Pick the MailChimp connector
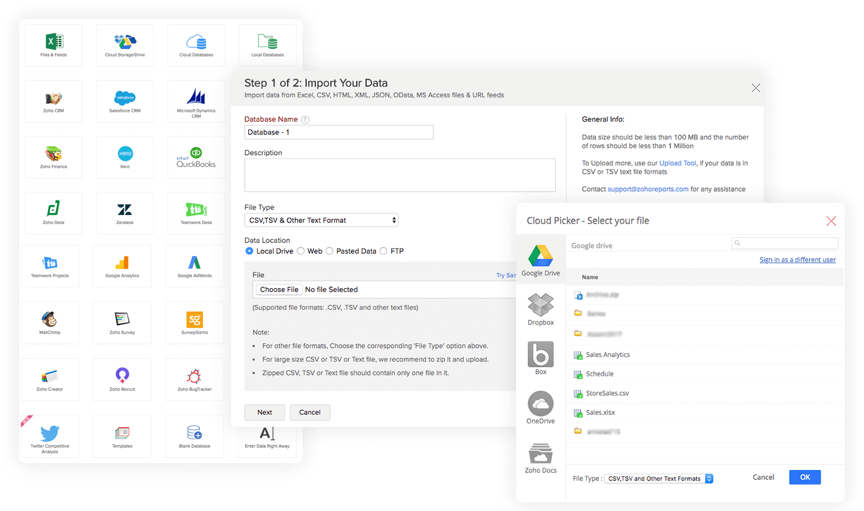Image resolution: width=864 pixels, height=511 pixels. [50, 323]
